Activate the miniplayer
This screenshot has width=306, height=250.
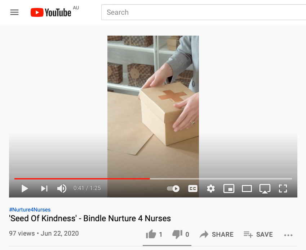(229, 188)
